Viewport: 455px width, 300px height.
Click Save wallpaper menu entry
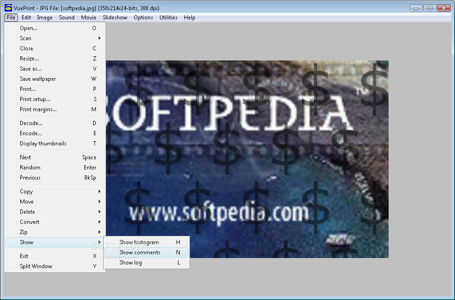[55, 79]
